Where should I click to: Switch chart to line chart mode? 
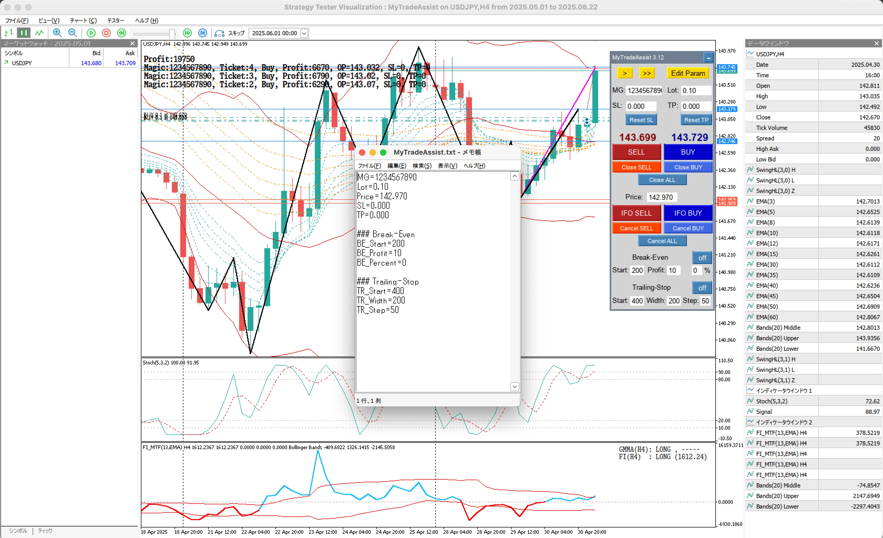click(x=39, y=33)
